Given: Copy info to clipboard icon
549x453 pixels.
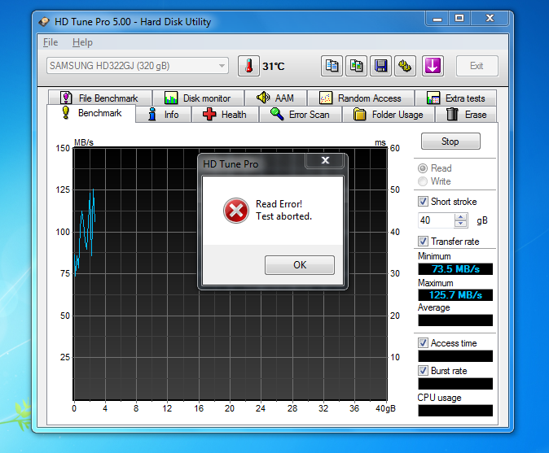Looking at the screenshot, I should [332, 66].
